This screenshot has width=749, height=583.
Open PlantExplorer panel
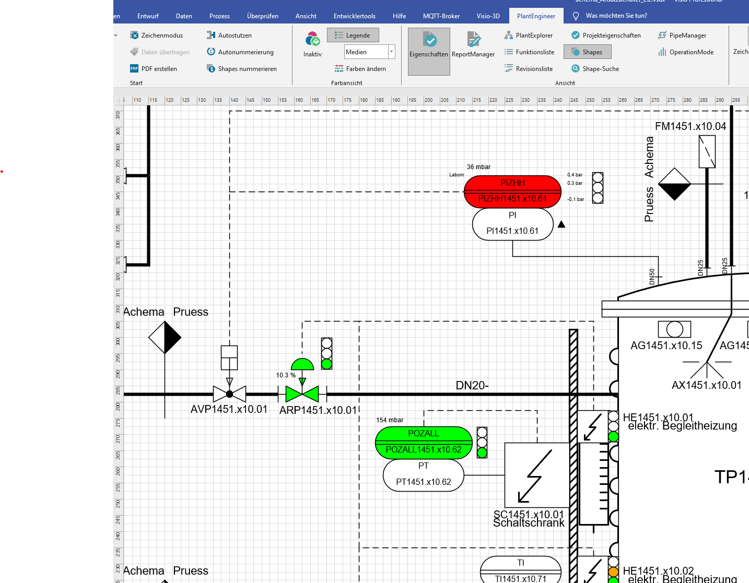tap(529, 35)
